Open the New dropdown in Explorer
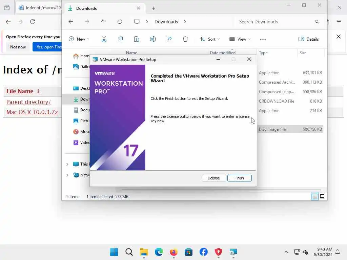 [x=79, y=39]
